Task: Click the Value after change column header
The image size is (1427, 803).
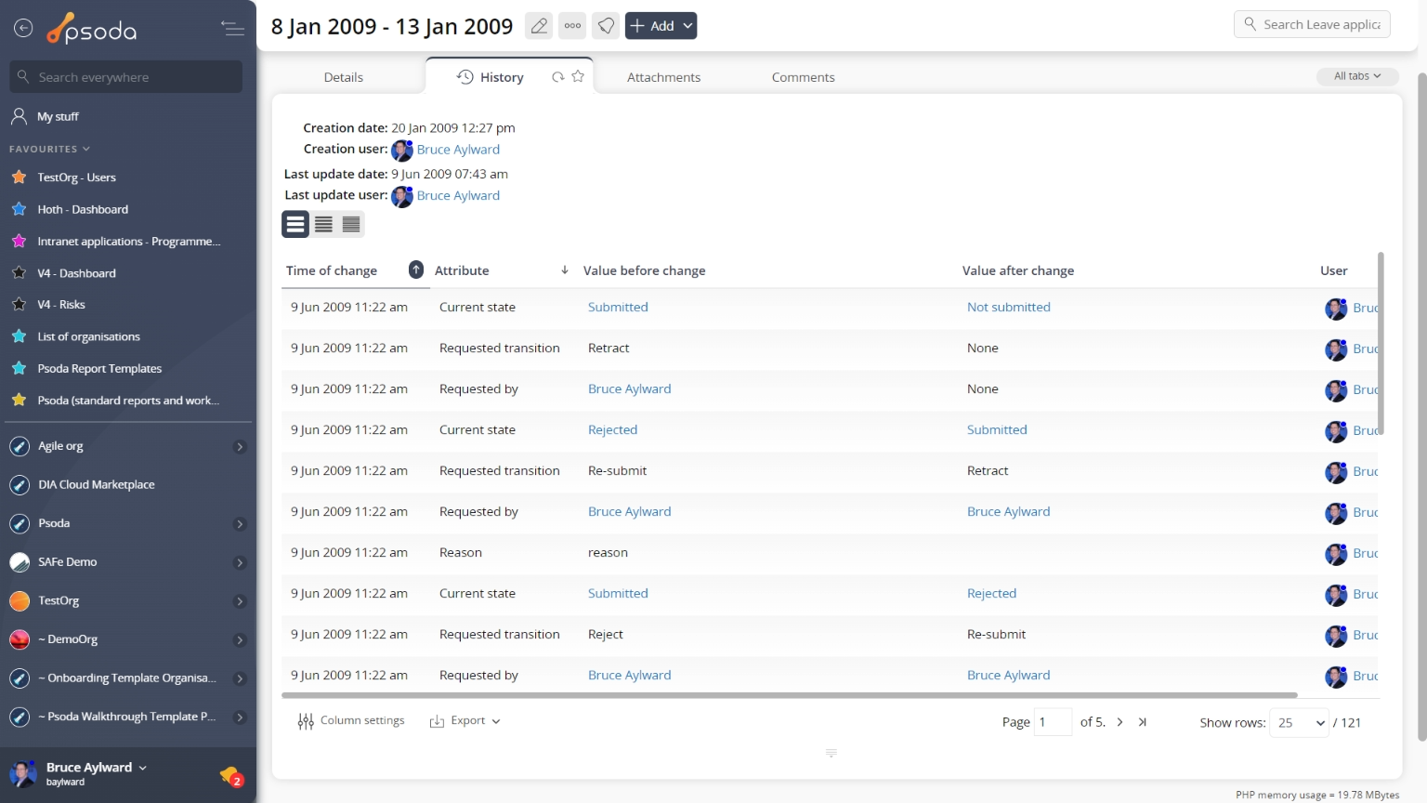Action: point(1017,270)
